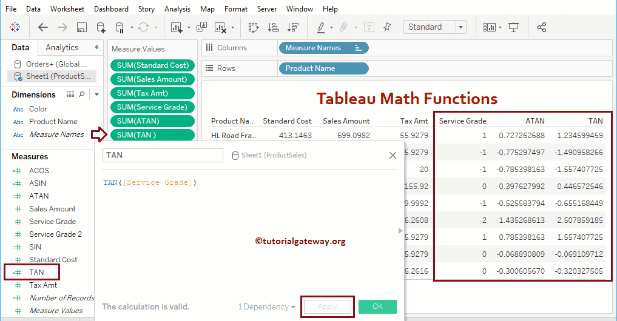Screen dimensions: 617x321
Task: Select the SUM(TAN ) measure value pill
Action: (x=152, y=135)
